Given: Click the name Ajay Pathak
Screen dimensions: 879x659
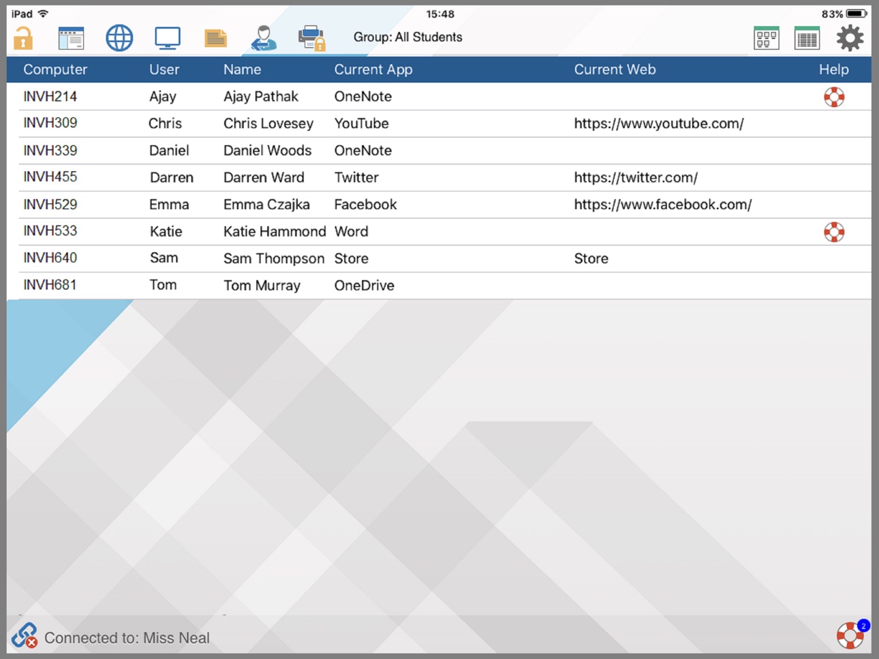Looking at the screenshot, I should 261,97.
